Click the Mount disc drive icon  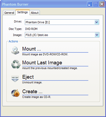[x=15, y=51]
